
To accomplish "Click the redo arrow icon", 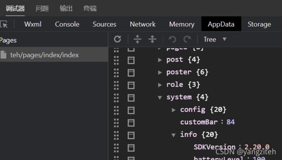I will (x=187, y=39).
